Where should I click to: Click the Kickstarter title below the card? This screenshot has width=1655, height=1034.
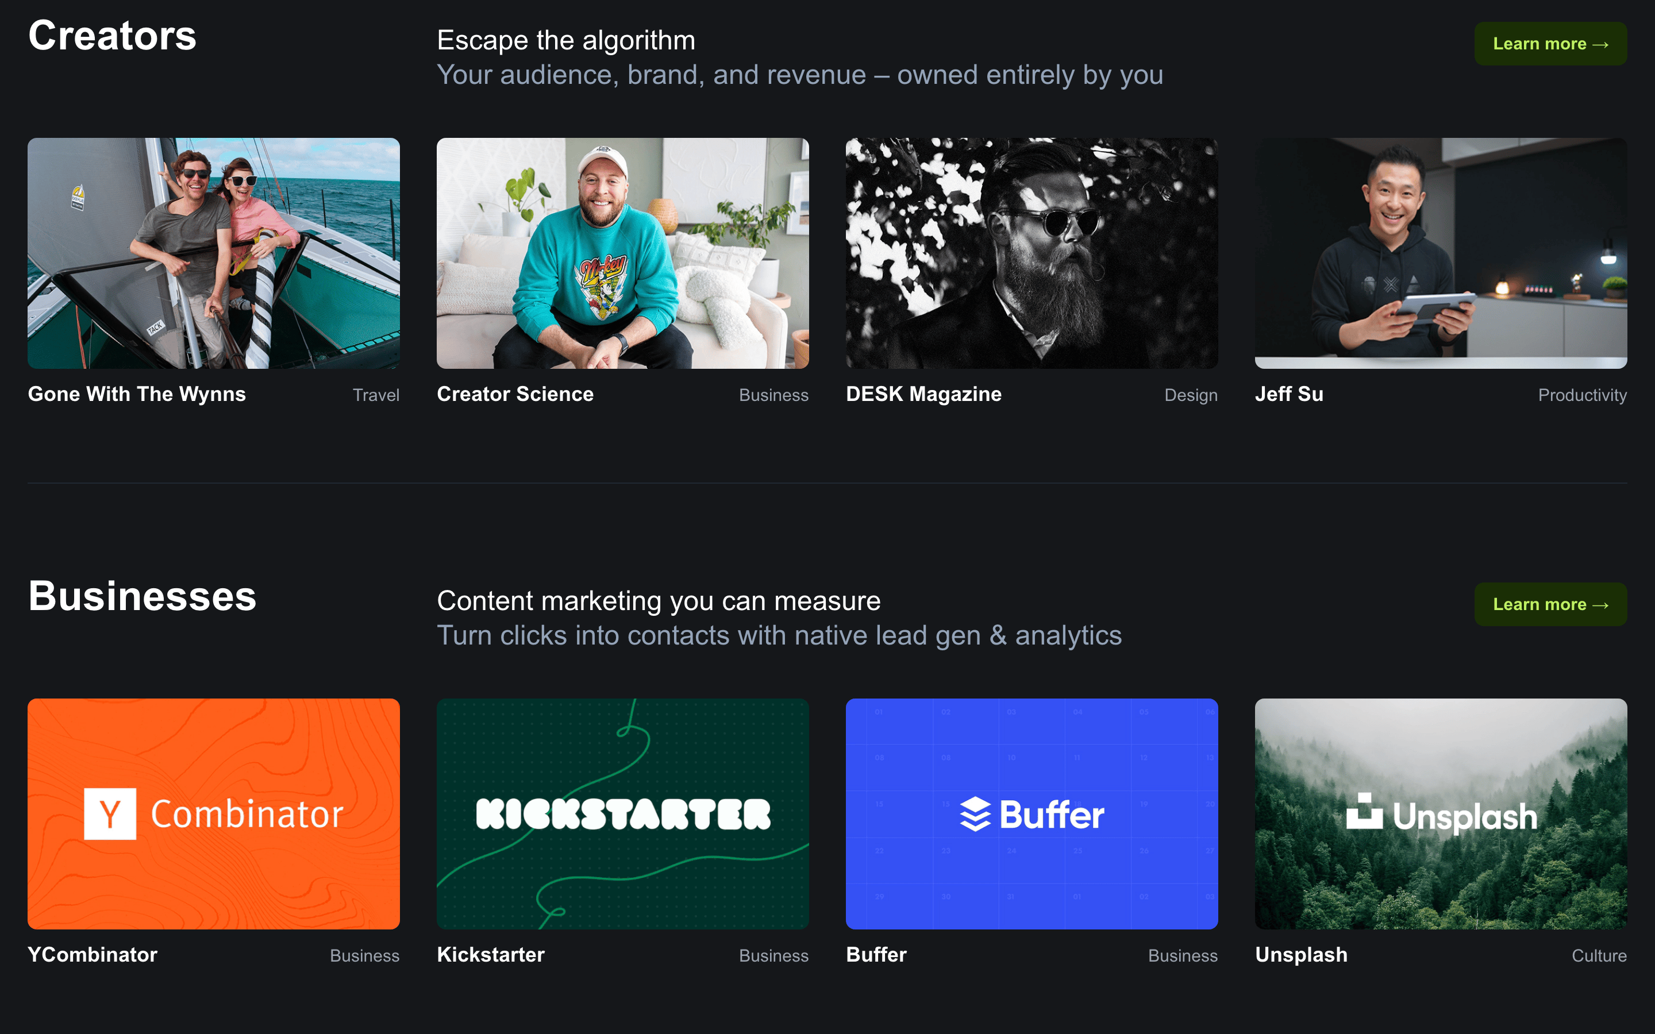click(490, 955)
